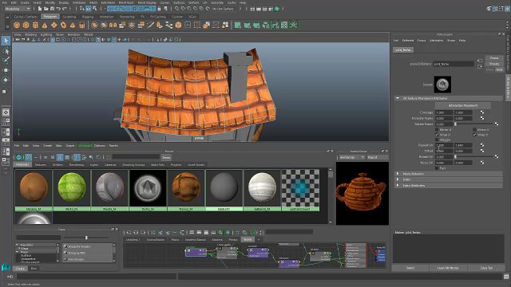Uncheck the Wrap V checkbox
Viewport: 511px width, 287px height.
point(474,135)
